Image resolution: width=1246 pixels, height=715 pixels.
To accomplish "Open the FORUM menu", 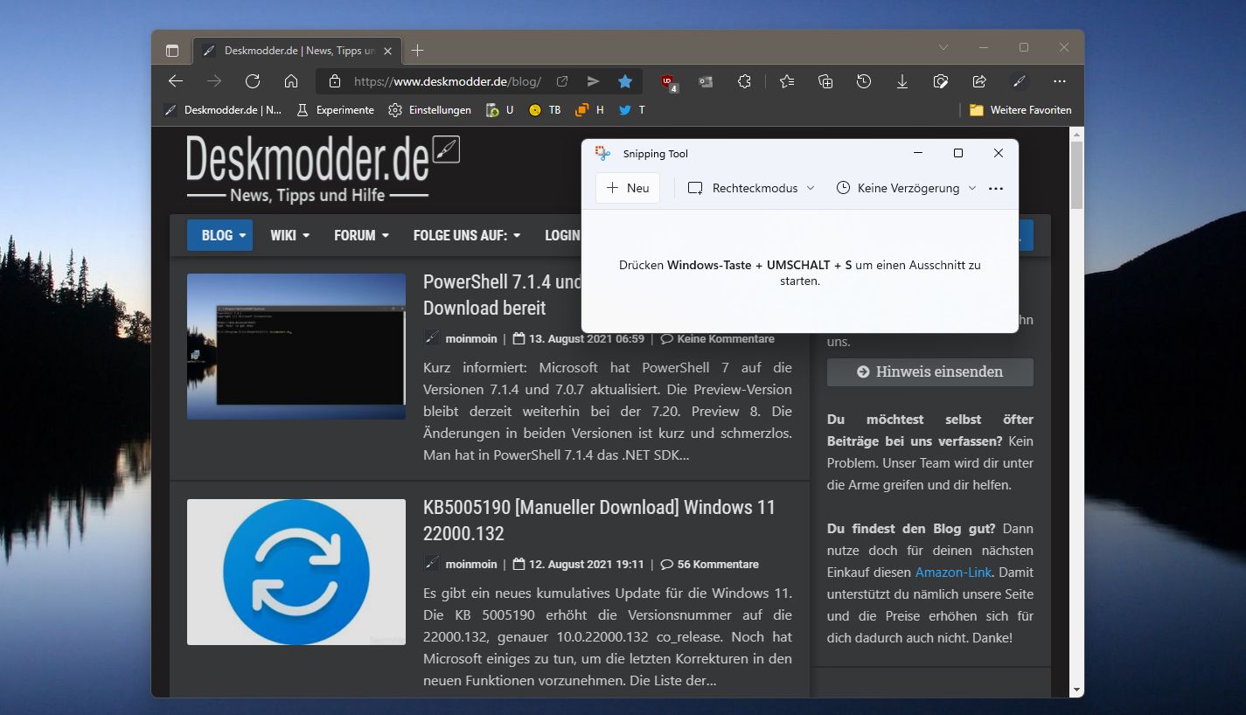I will (361, 235).
